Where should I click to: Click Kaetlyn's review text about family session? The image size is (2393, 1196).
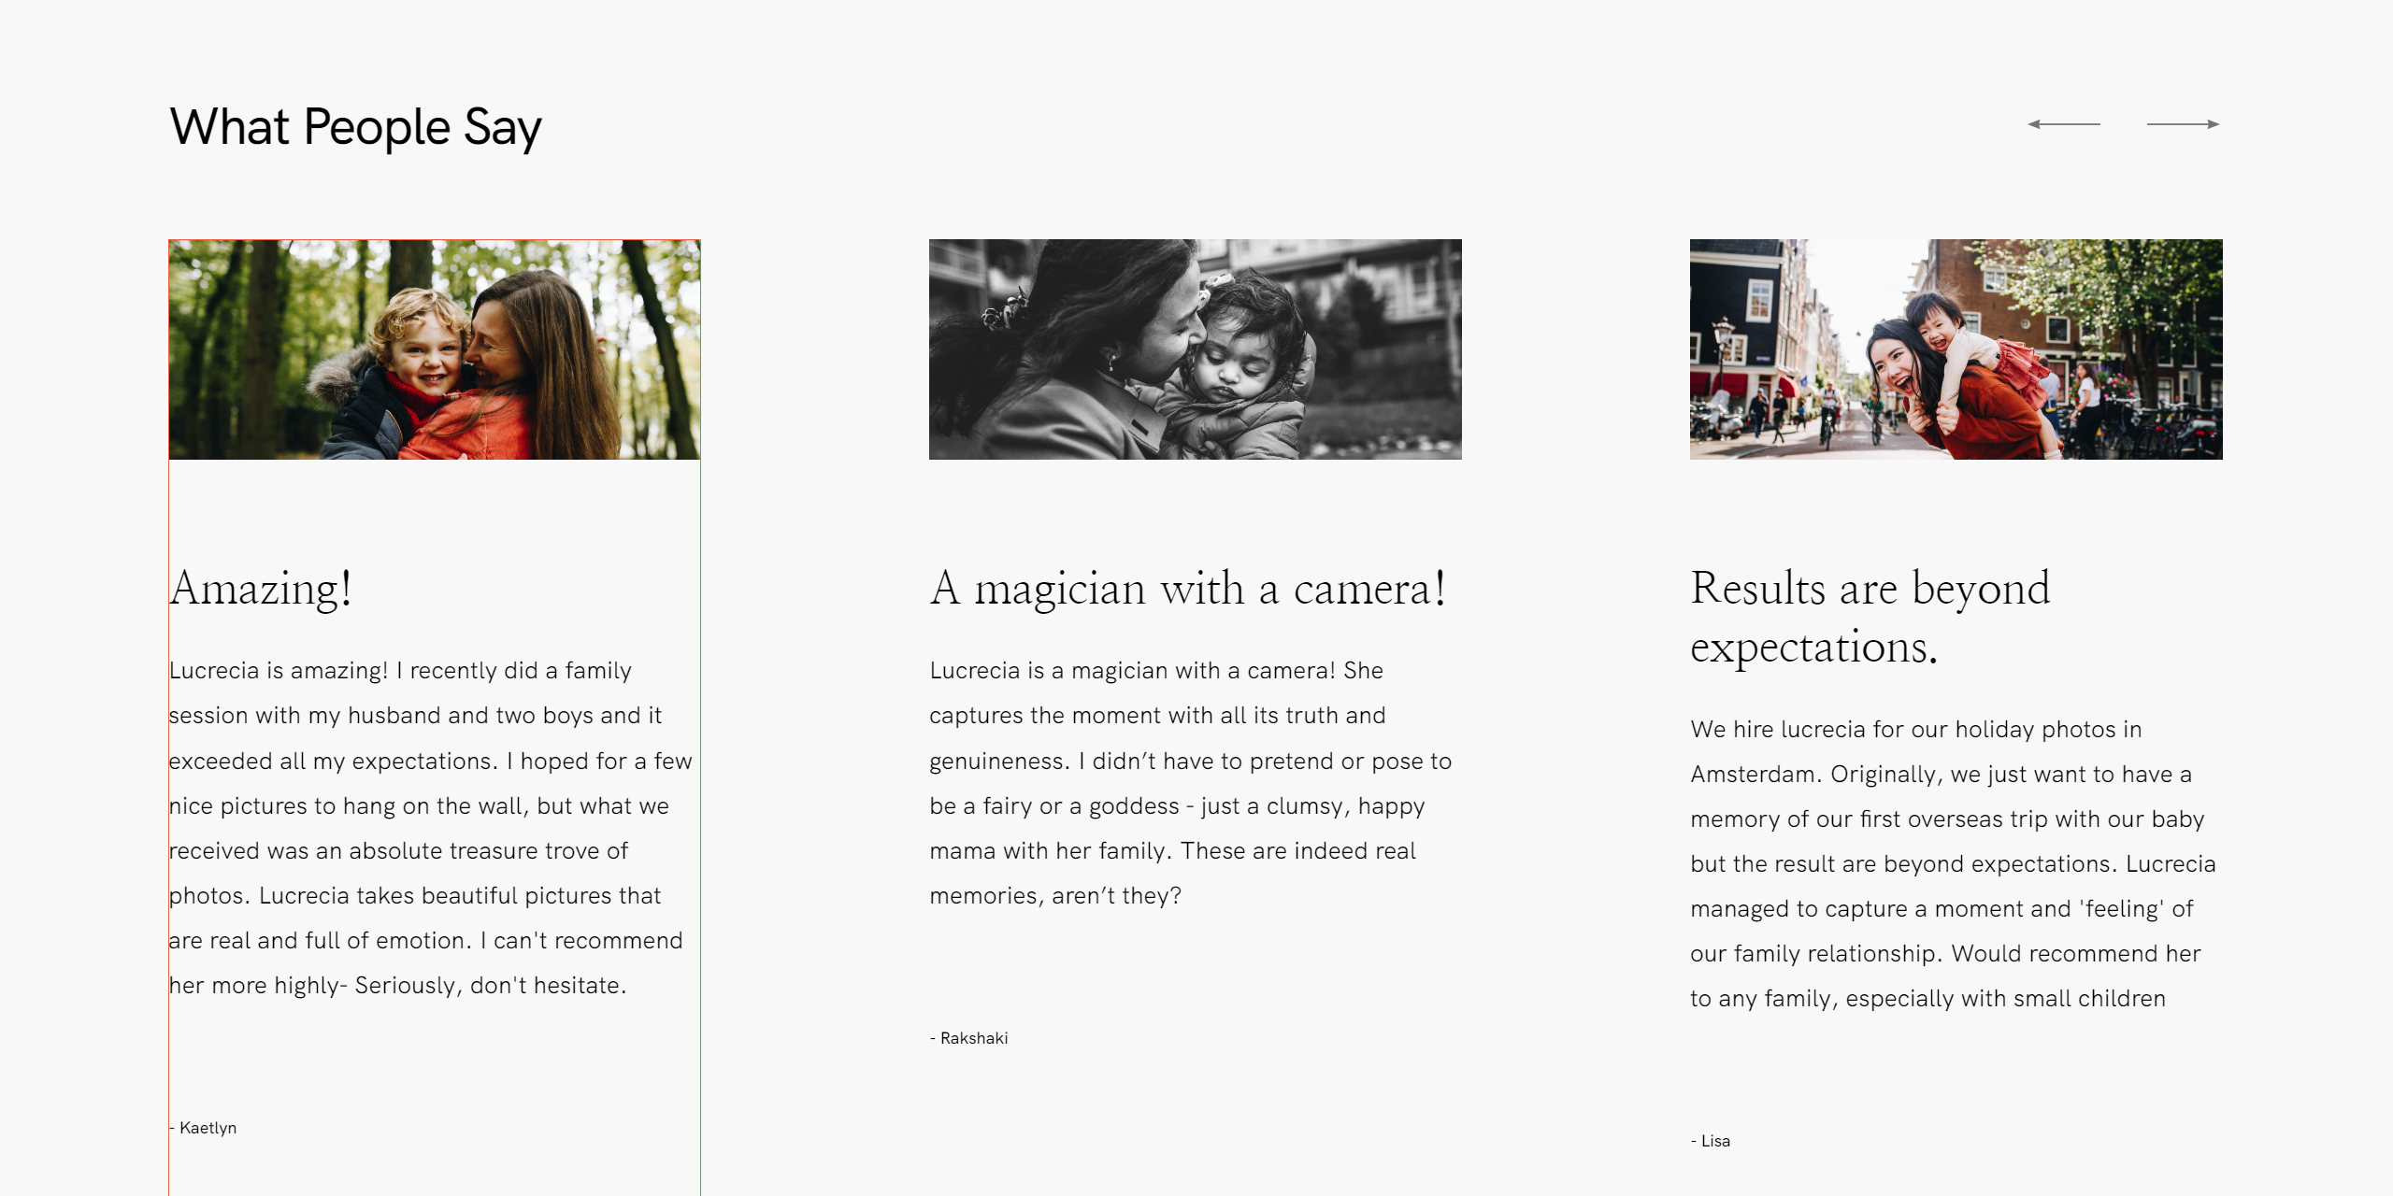pos(431,828)
